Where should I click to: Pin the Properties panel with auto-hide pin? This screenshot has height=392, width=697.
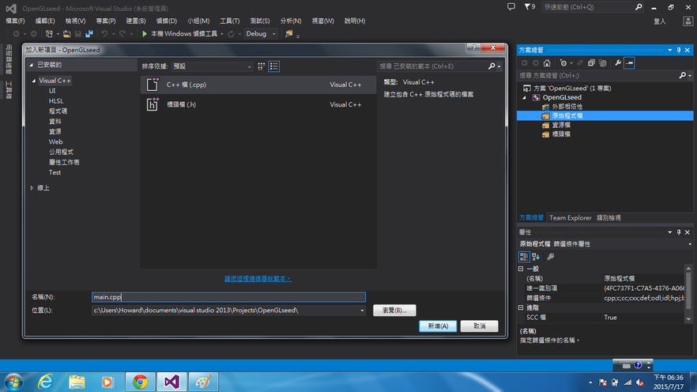tap(679, 232)
